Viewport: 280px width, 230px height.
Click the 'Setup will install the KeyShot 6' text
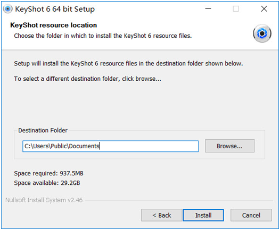coord(128,63)
